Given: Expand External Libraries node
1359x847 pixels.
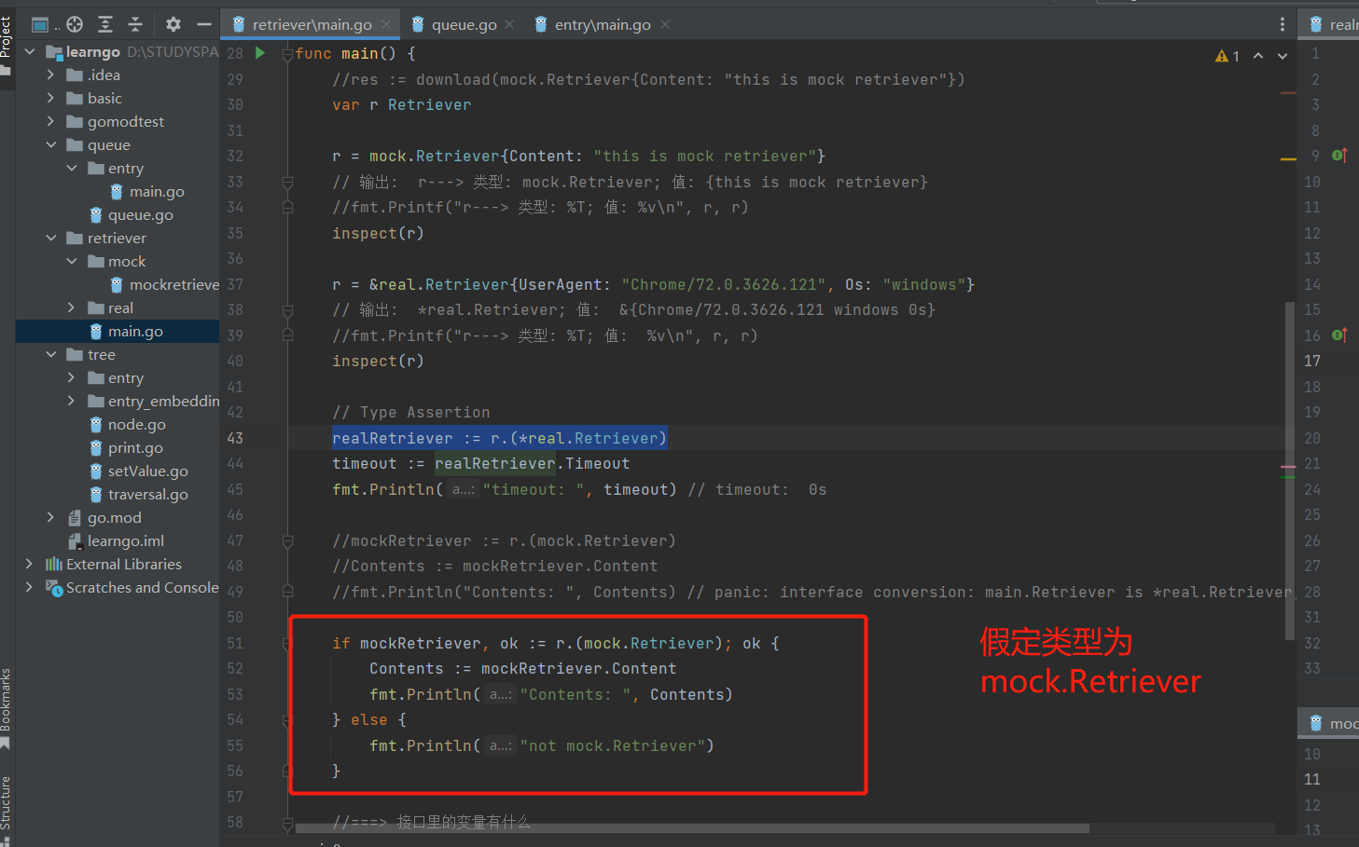Looking at the screenshot, I should 30,564.
